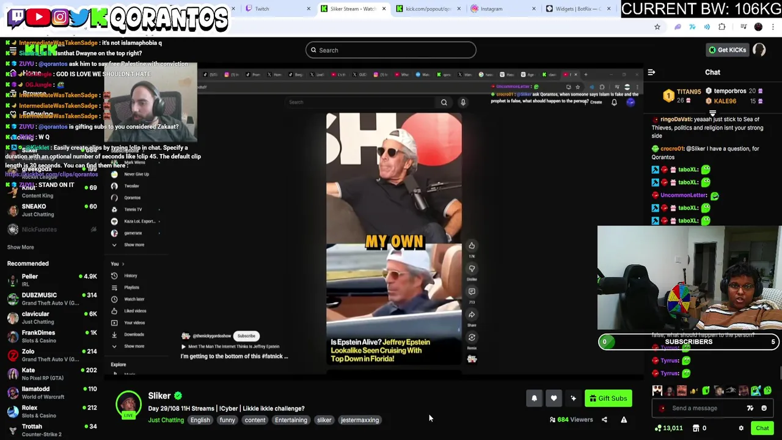The height and width of the screenshot is (440, 782).
Task: Bookmark this page with the star icon
Action: [657, 27]
